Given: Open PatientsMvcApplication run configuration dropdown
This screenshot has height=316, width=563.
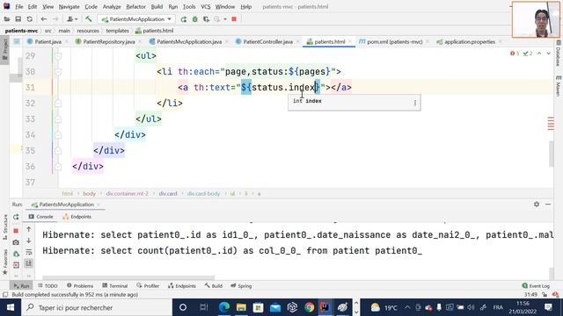Looking at the screenshot, I should [x=137, y=19].
